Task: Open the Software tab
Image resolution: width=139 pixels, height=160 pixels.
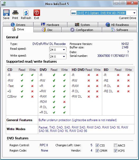Action: point(119,30)
